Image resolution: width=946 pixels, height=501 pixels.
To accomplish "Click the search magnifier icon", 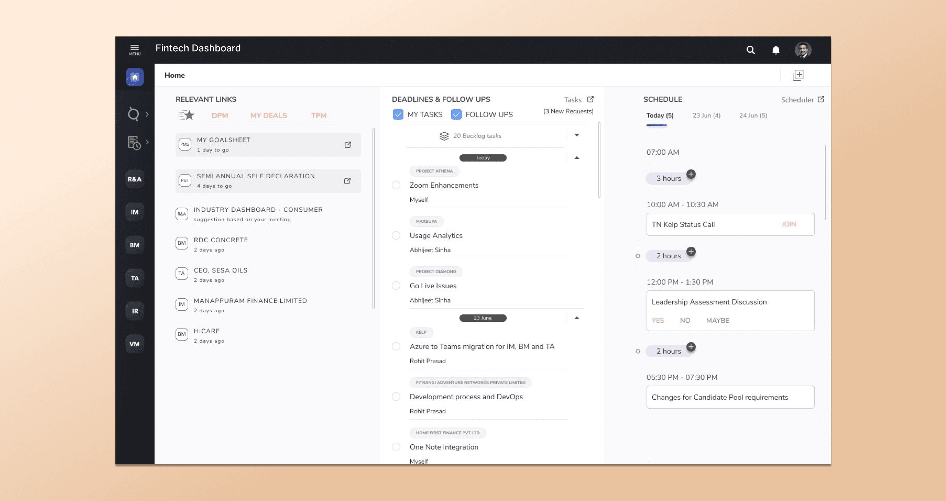I will (750, 50).
